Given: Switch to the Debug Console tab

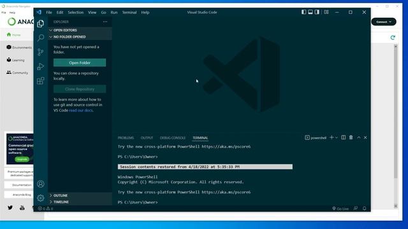Looking at the screenshot, I should point(173,138).
